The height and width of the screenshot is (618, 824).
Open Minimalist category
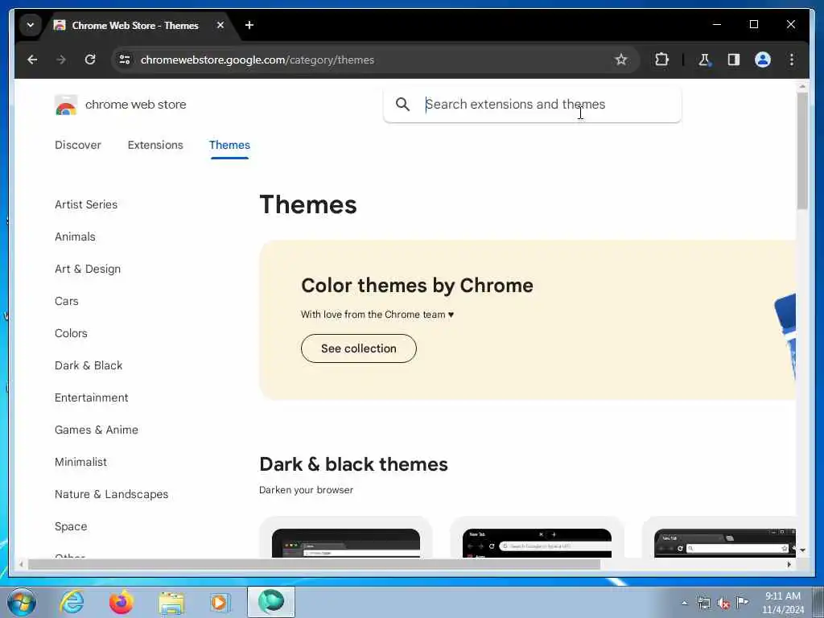(81, 462)
